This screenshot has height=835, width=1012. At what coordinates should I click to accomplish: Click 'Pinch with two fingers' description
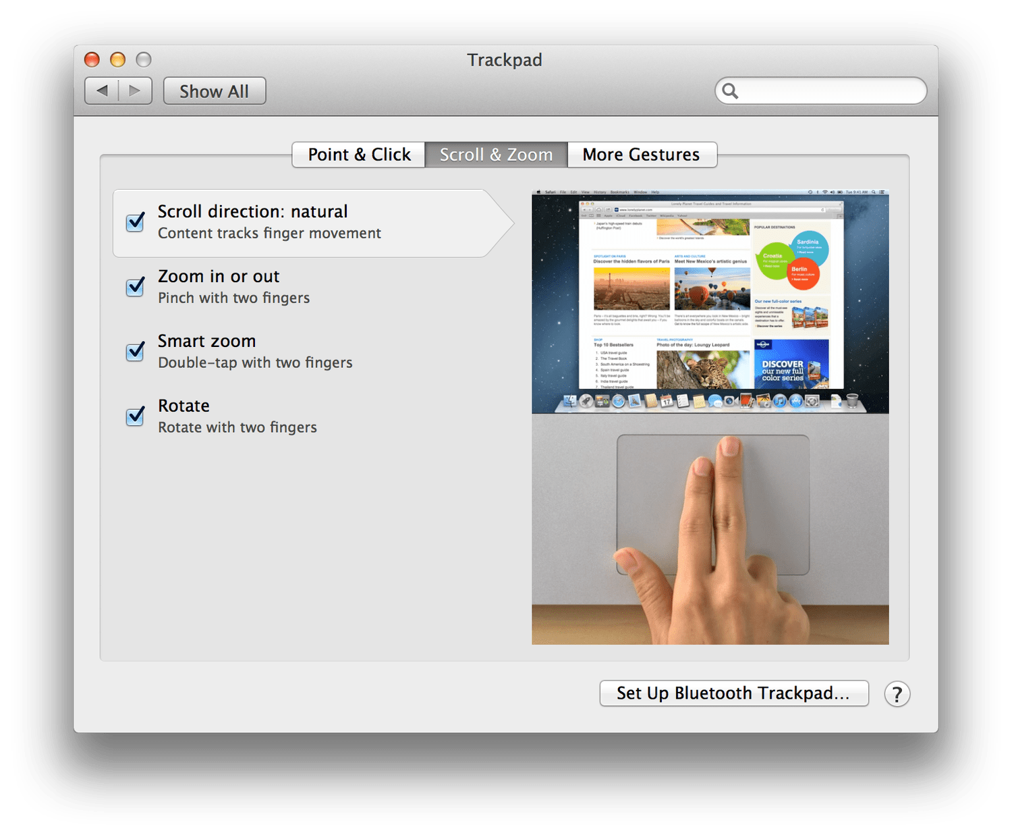pyautogui.click(x=234, y=298)
